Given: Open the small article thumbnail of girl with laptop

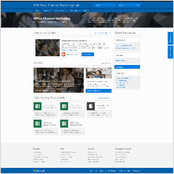Looking at the screenshot, I should coord(99,73).
